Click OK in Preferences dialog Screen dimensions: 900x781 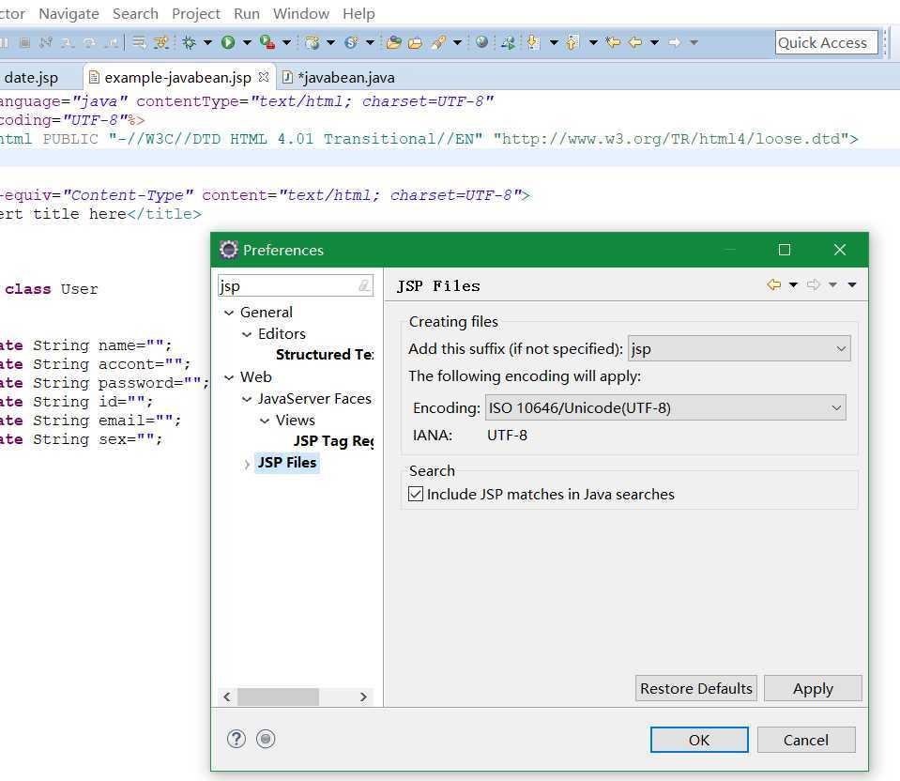pyautogui.click(x=699, y=740)
